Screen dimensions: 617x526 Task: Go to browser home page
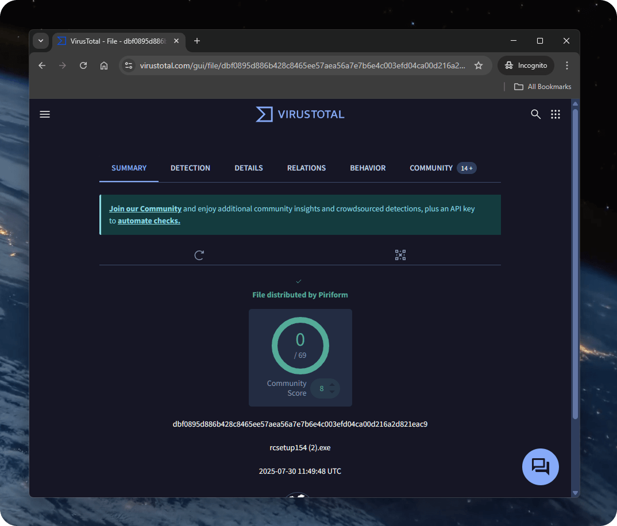pos(104,65)
